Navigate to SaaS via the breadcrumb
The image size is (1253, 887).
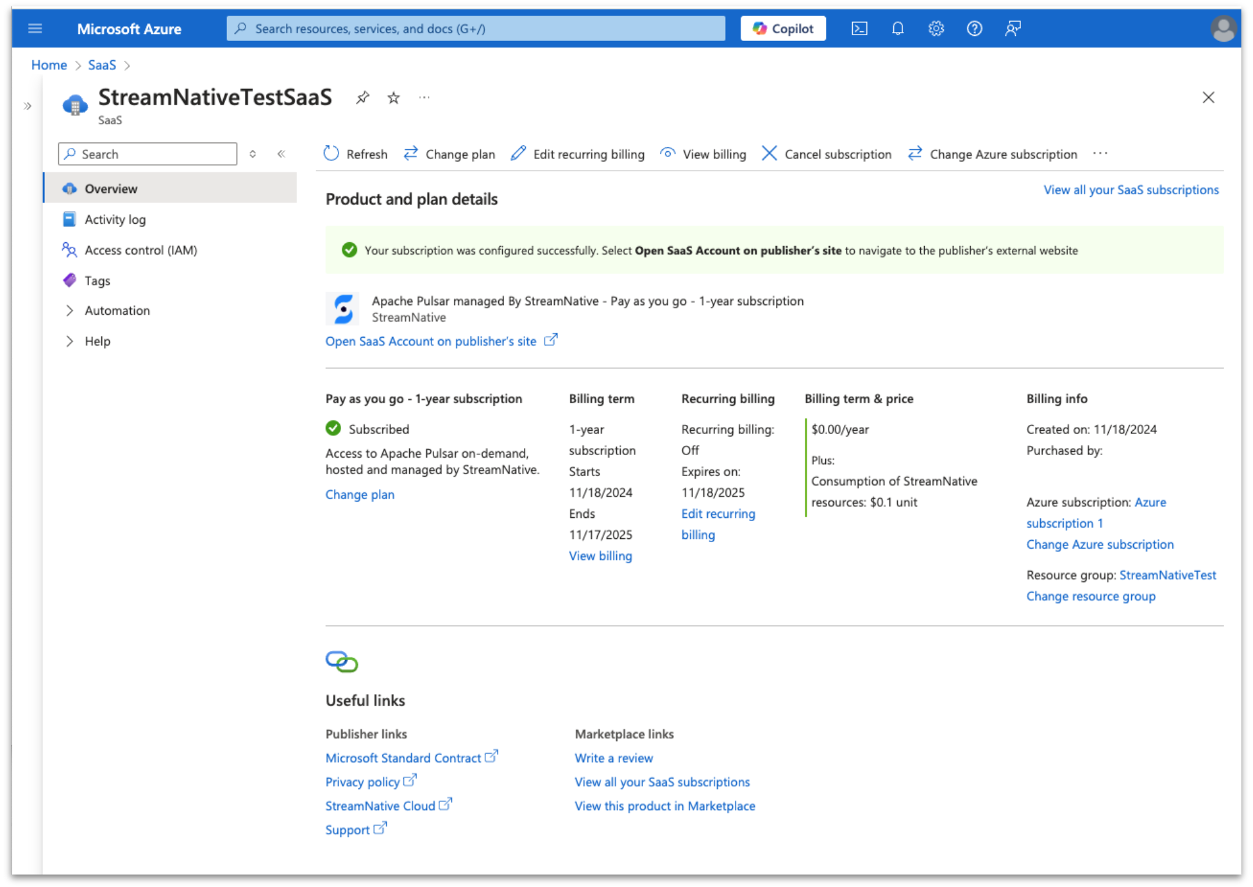[102, 65]
